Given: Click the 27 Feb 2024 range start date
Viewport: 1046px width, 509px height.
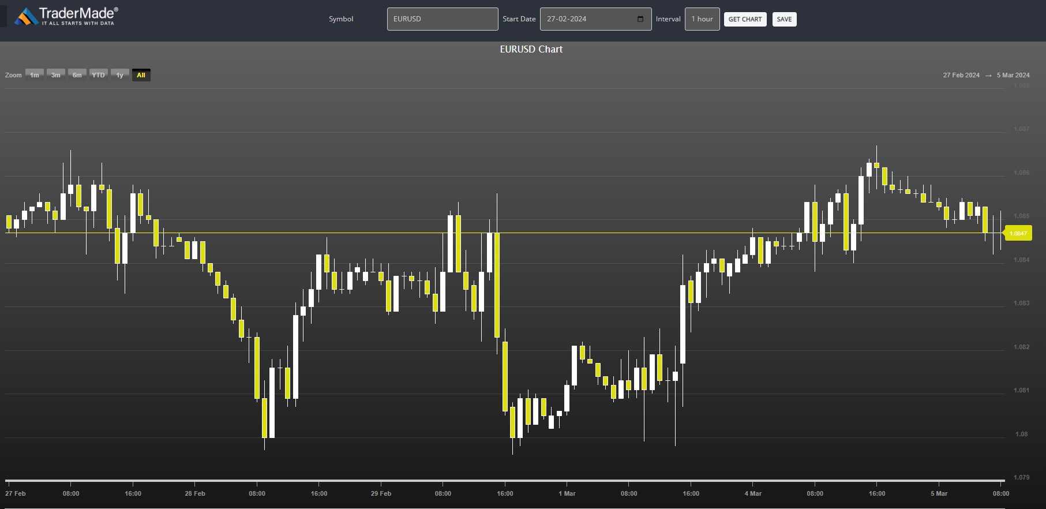Looking at the screenshot, I should [961, 75].
